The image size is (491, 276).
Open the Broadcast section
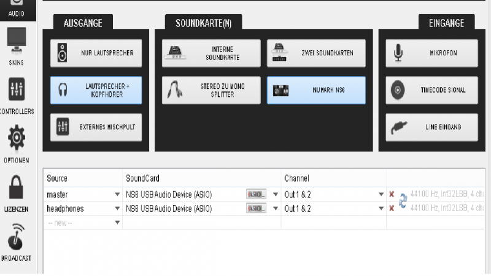17,242
